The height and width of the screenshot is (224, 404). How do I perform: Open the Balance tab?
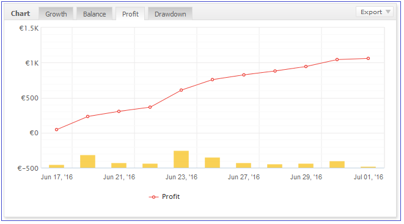pos(94,13)
